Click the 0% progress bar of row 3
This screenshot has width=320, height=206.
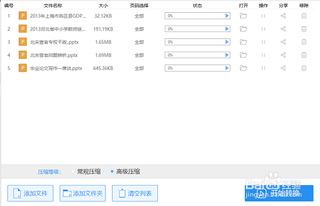click(197, 42)
